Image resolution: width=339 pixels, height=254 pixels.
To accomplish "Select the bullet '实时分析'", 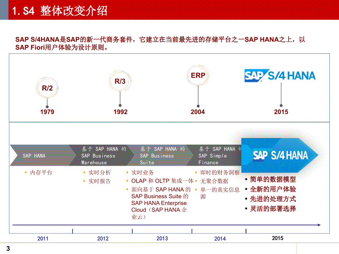I will [x=99, y=173].
